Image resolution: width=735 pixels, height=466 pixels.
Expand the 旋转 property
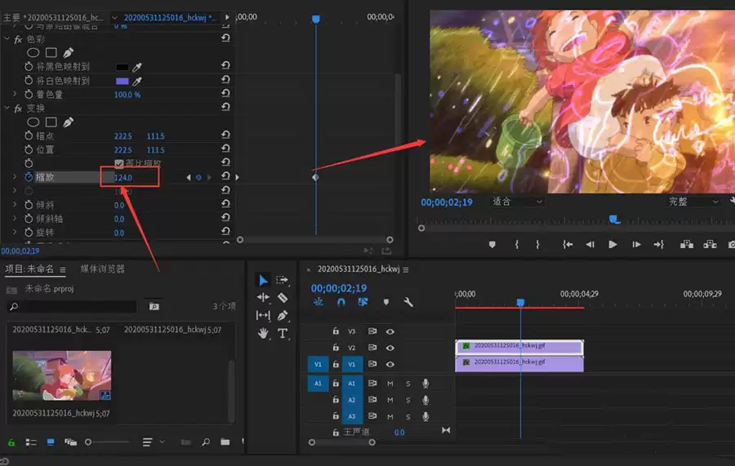coord(15,233)
